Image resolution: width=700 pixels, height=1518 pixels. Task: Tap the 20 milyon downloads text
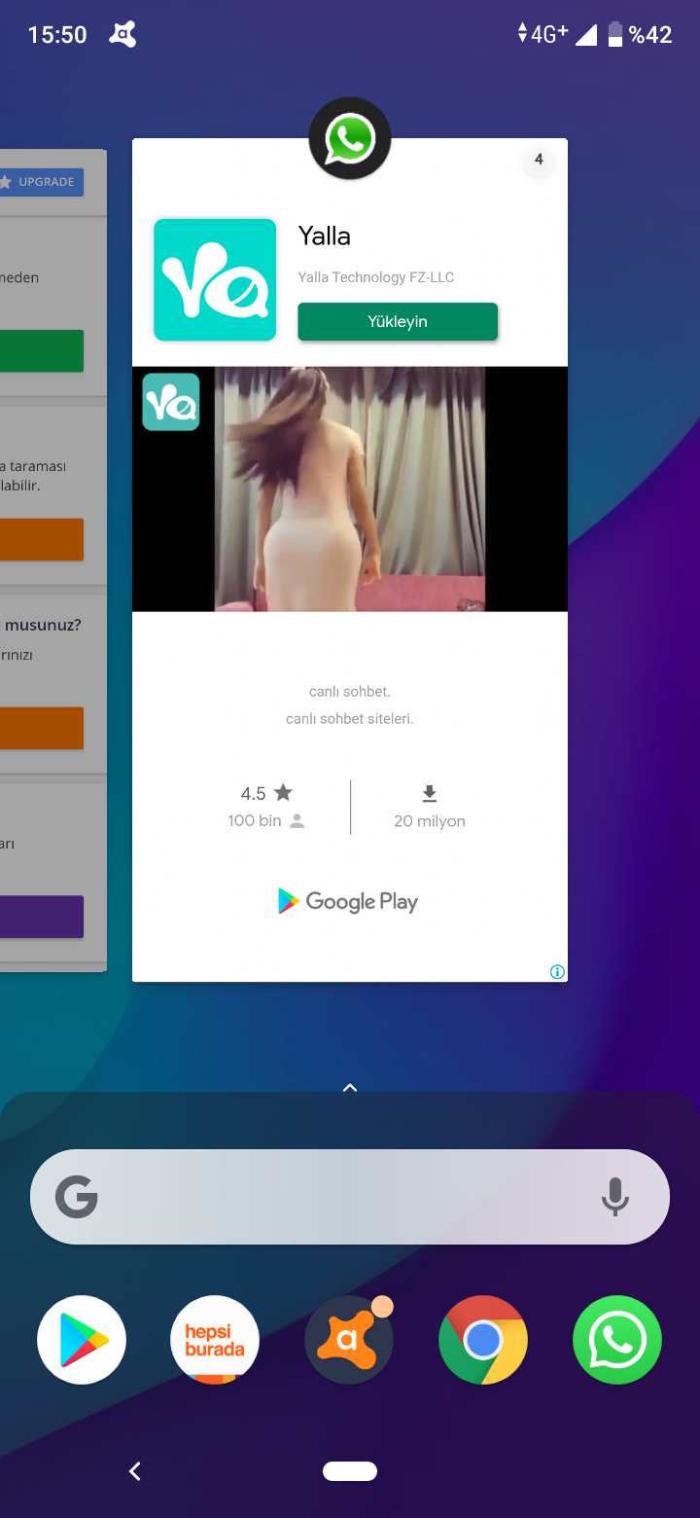(x=430, y=821)
